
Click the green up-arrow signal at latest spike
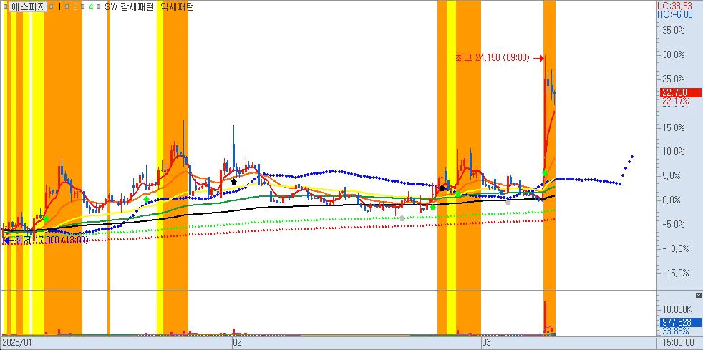(544, 173)
